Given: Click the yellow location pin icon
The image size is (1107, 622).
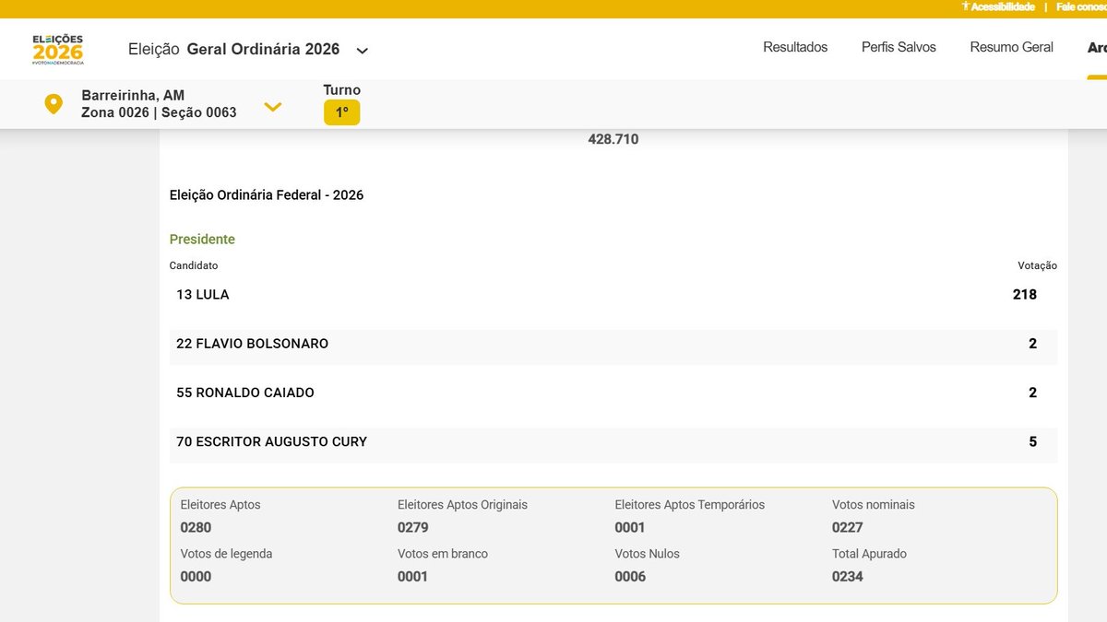Looking at the screenshot, I should point(54,104).
